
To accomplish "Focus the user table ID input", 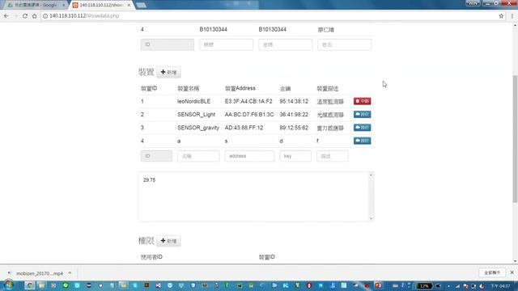I will click(168, 44).
